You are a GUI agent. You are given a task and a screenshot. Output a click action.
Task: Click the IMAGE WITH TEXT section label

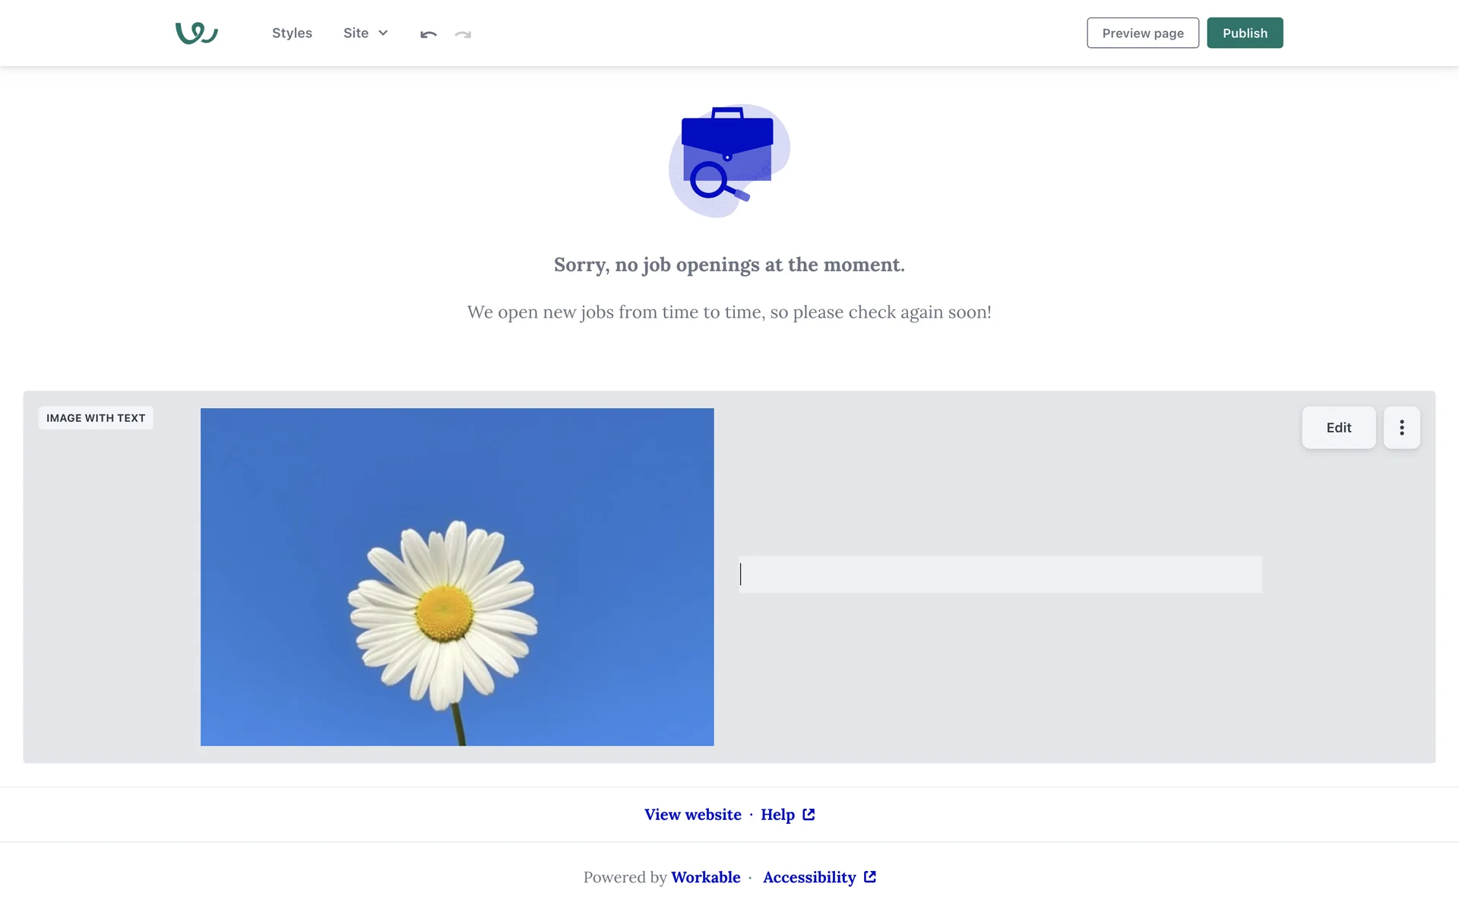pos(96,418)
